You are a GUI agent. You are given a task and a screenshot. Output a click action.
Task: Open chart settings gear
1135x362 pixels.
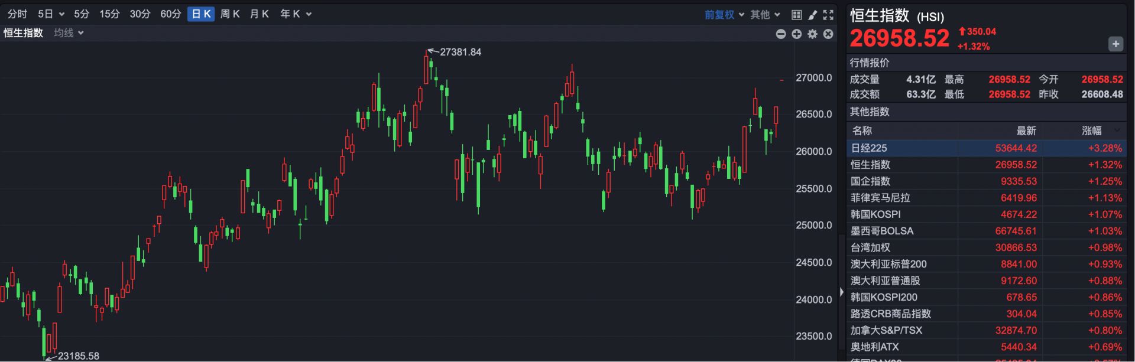click(813, 34)
